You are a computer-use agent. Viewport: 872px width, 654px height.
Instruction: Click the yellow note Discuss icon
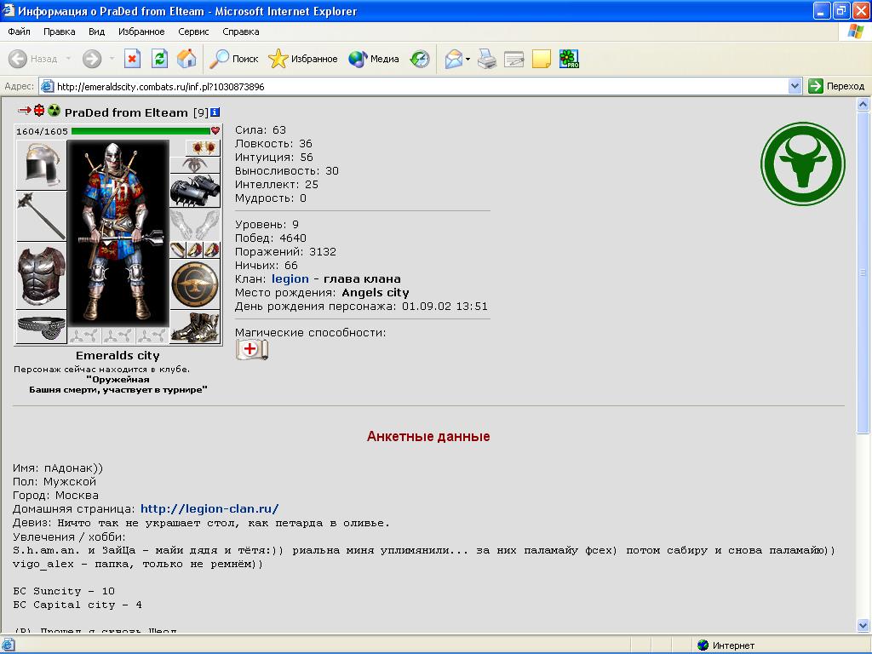541,59
